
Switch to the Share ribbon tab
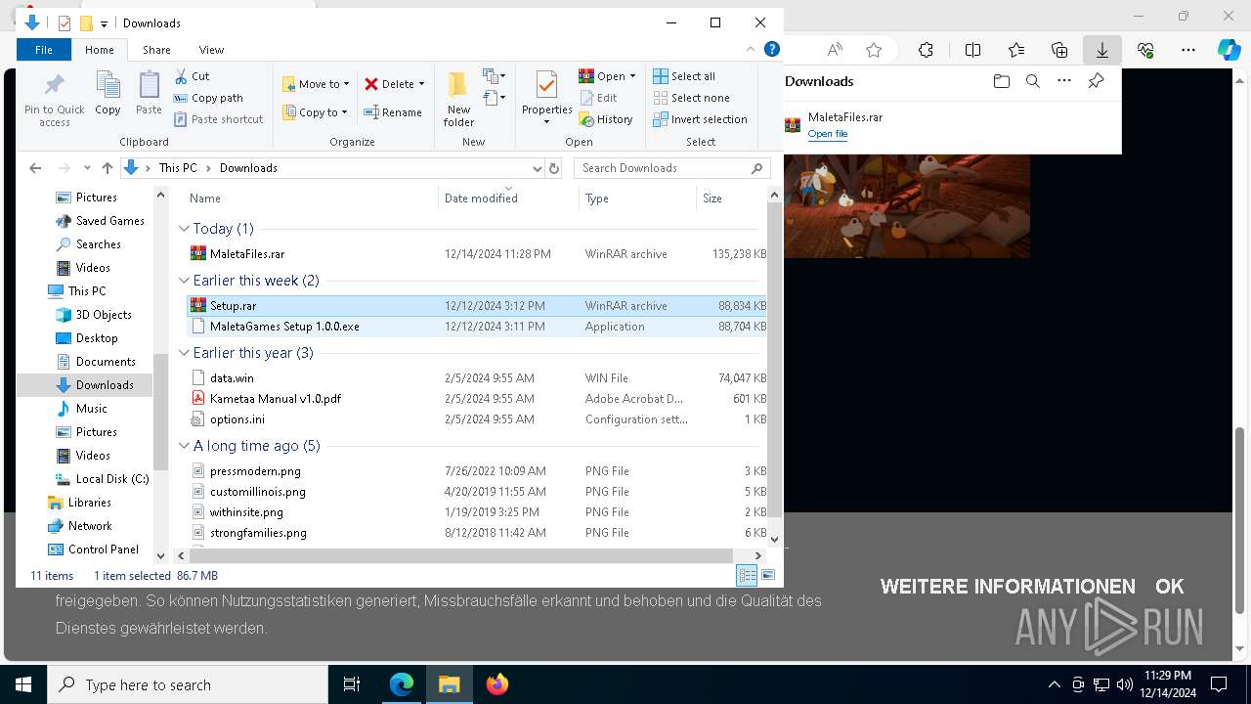pos(156,50)
